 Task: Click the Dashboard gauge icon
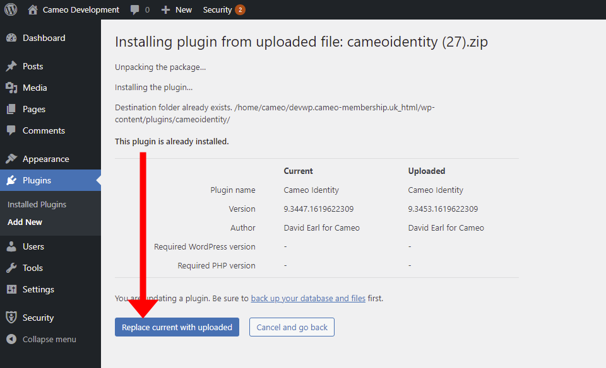(x=11, y=38)
